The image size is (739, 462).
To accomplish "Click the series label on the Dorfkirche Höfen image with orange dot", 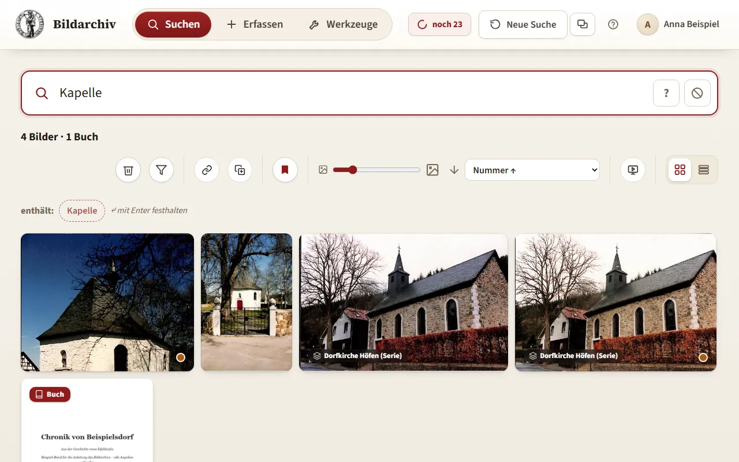I will pyautogui.click(x=573, y=356).
